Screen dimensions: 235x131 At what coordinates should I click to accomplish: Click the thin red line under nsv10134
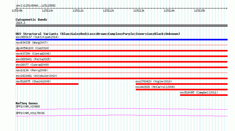click(x=121, y=73)
